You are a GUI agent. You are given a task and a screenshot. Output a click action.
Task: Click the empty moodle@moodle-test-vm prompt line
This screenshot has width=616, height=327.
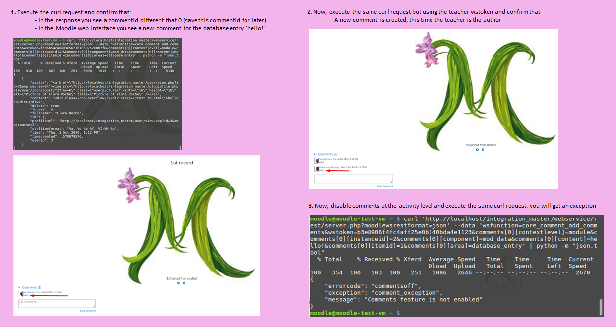[355, 313]
